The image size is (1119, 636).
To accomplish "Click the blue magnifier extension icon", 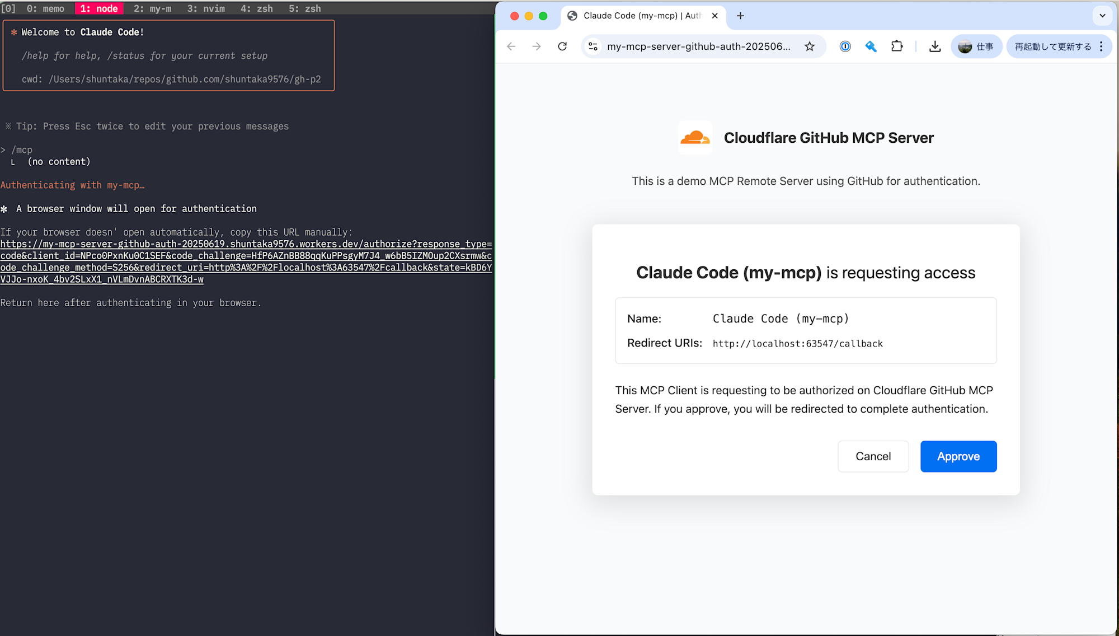I will pos(871,46).
